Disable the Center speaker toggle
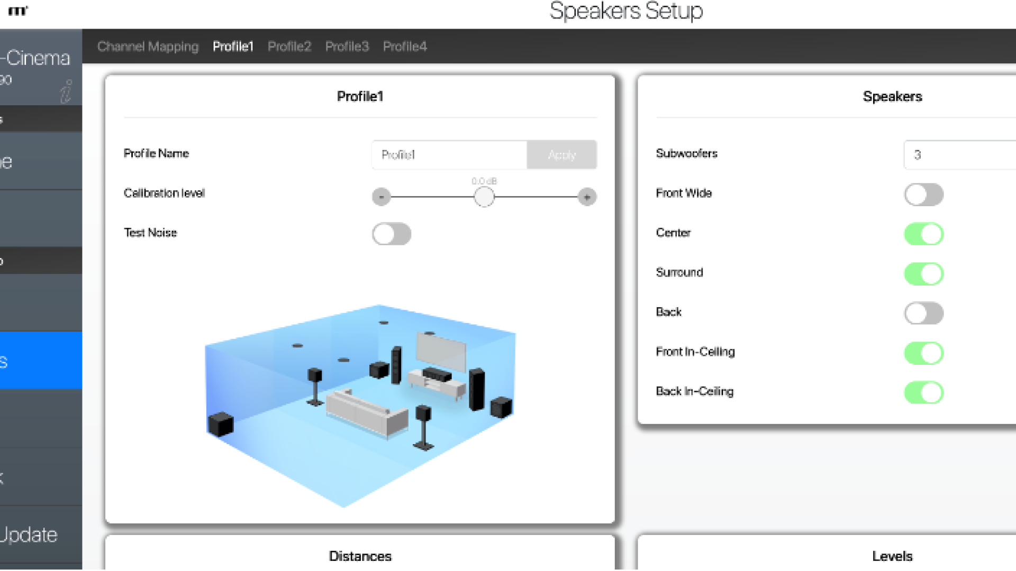Screen dimensions: 1016x571 pyautogui.click(x=924, y=234)
